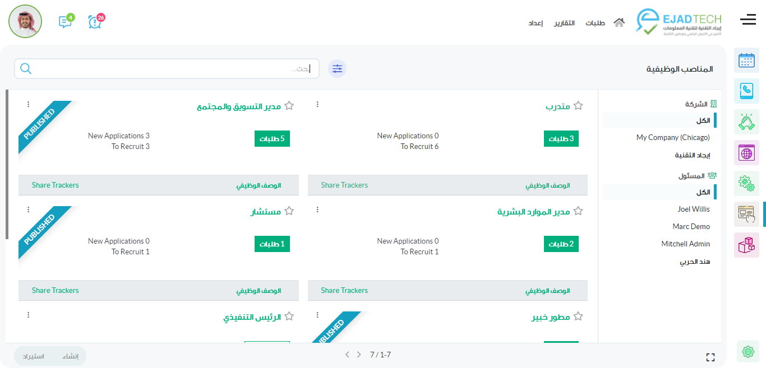This screenshot has height=368, width=766.
Task: Favorite the متدرب job position star
Action: point(578,106)
